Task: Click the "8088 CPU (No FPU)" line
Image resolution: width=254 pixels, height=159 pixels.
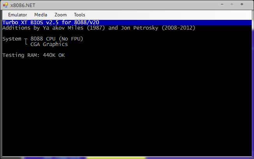Action: 57,39
